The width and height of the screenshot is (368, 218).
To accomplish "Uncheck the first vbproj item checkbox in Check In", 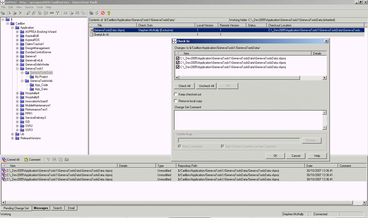I will coord(178,58).
